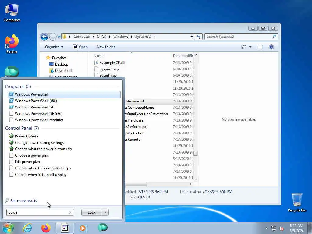Launch Windows PowerShell ISE

tap(64, 107)
